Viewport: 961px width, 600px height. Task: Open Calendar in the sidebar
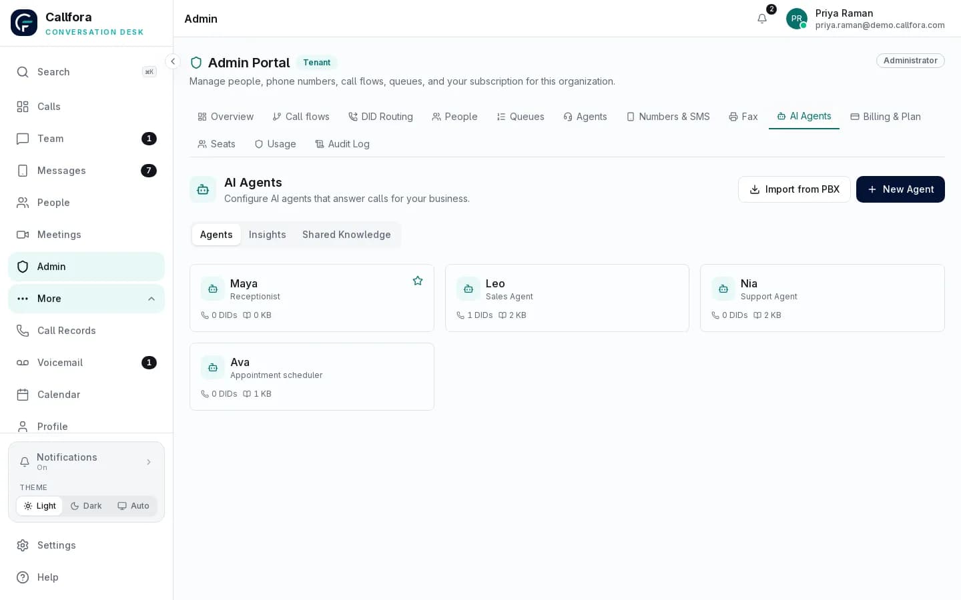tap(86, 395)
